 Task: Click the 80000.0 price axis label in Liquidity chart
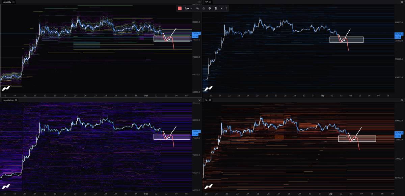196,22
